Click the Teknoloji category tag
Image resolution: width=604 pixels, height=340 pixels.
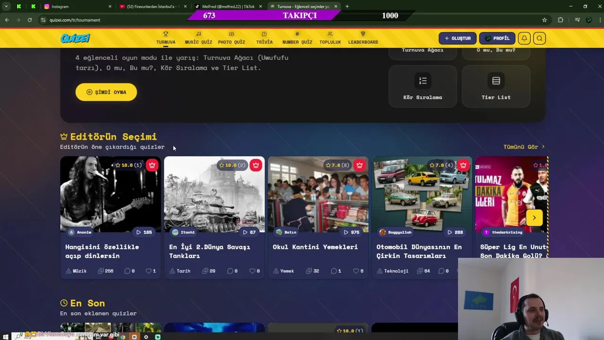pos(393,271)
